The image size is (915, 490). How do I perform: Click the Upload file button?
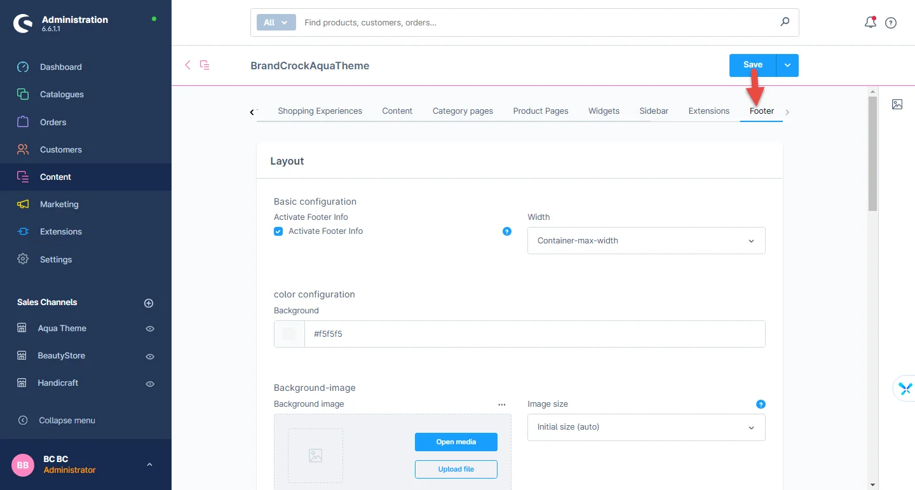pos(456,469)
